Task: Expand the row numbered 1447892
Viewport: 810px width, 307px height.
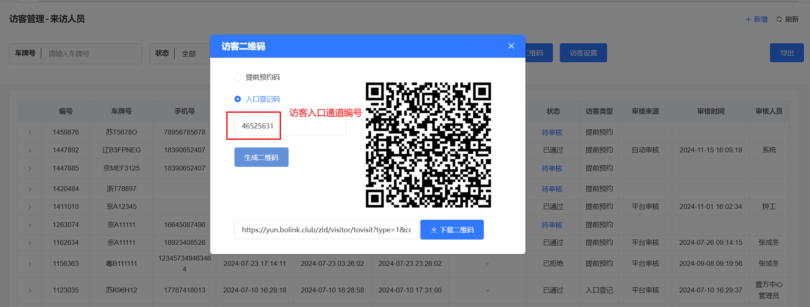Action: click(x=30, y=150)
